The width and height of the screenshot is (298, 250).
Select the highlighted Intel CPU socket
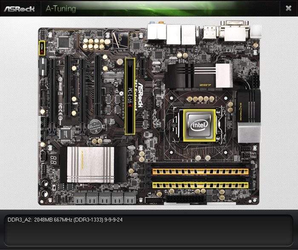click(199, 125)
